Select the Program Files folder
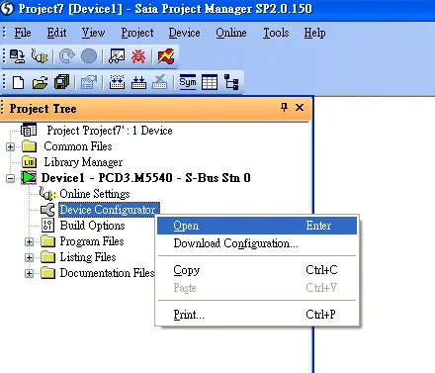435x373 pixels. pyautogui.click(x=92, y=241)
